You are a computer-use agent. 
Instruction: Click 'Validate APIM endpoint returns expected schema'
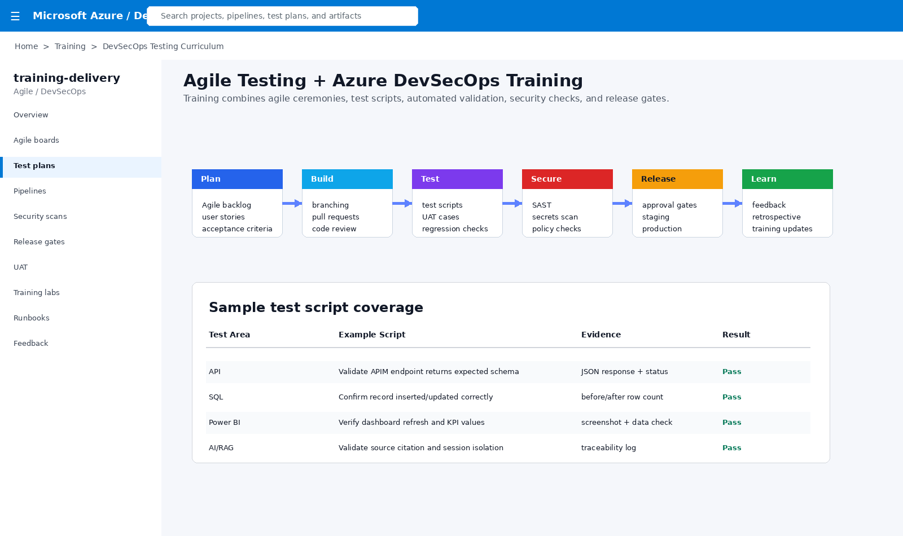pos(428,372)
